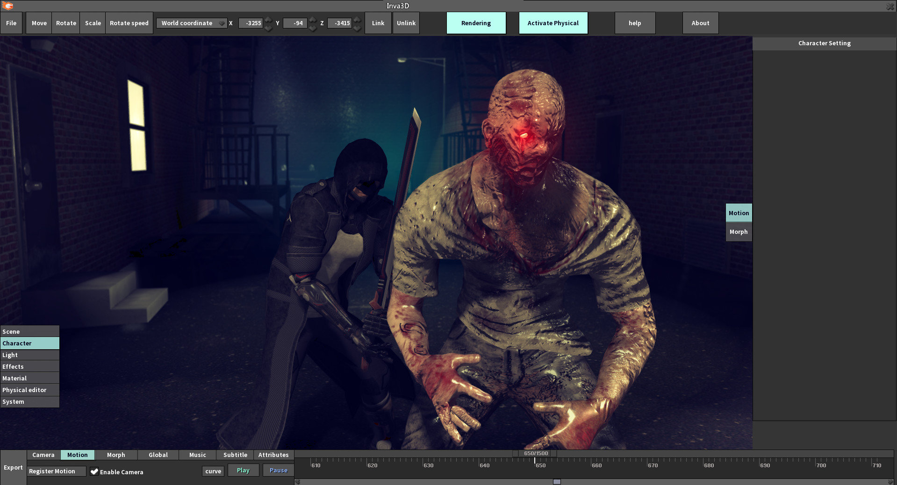The height and width of the screenshot is (485, 897).
Task: Open the Rotate speed setting
Action: click(129, 22)
